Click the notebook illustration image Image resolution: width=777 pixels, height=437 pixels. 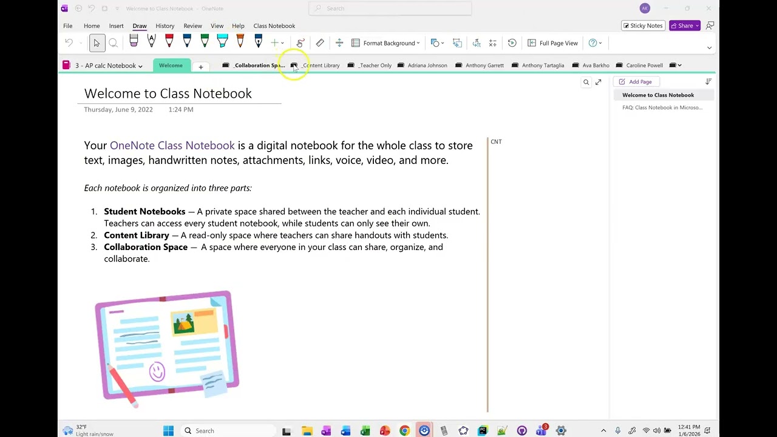coord(167,348)
